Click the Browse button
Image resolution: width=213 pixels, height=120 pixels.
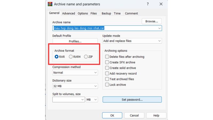(151, 21)
